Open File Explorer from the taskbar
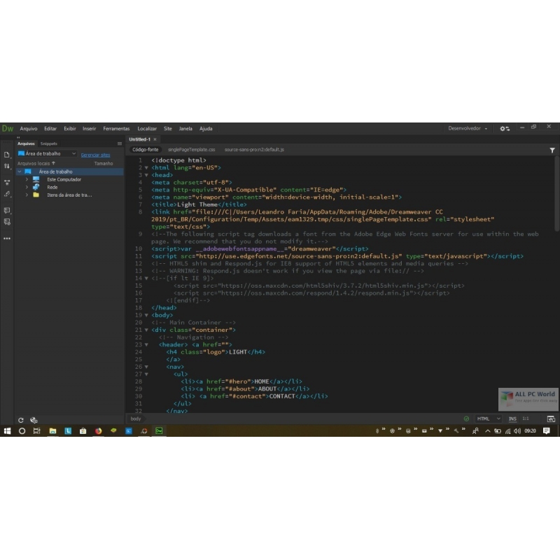The image size is (560, 560). tap(52, 430)
